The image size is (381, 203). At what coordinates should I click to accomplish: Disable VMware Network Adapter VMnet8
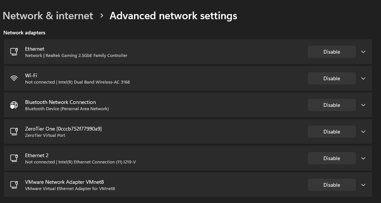click(x=332, y=185)
